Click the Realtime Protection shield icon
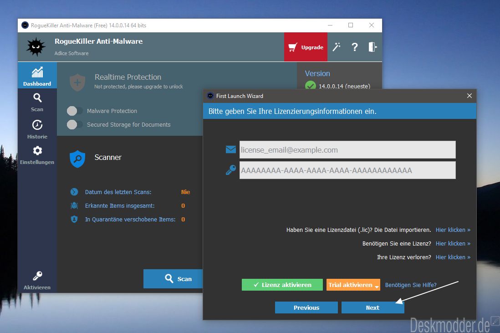 tap(77, 82)
